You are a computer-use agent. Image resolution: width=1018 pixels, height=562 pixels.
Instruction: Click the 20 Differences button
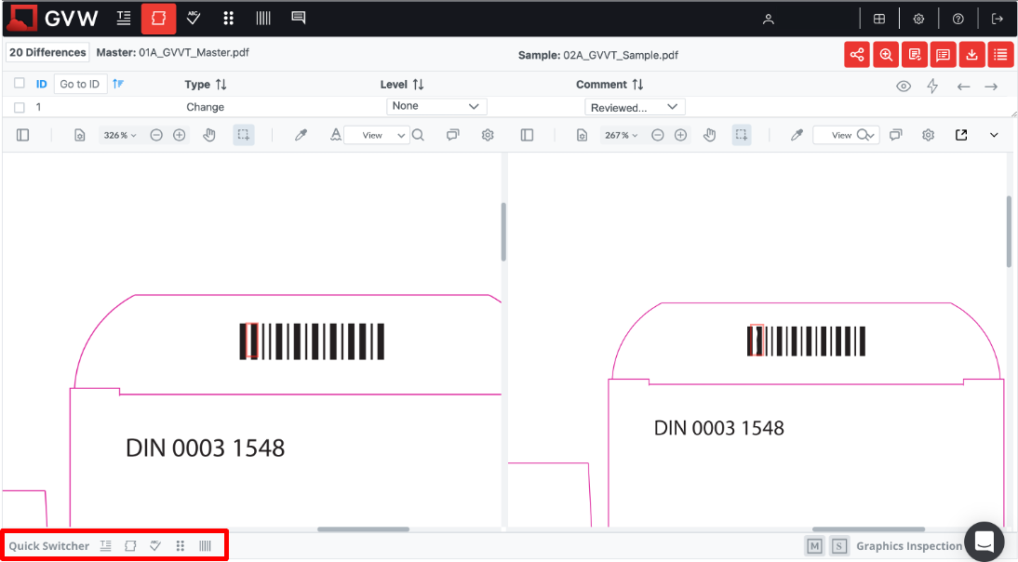point(47,53)
